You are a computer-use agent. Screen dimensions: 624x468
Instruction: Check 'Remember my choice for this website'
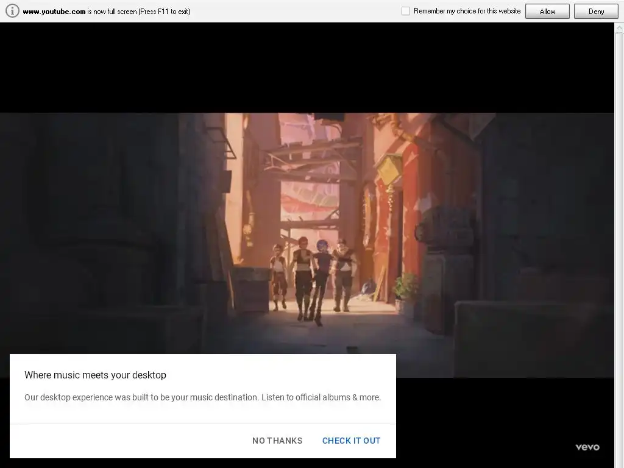coord(405,11)
